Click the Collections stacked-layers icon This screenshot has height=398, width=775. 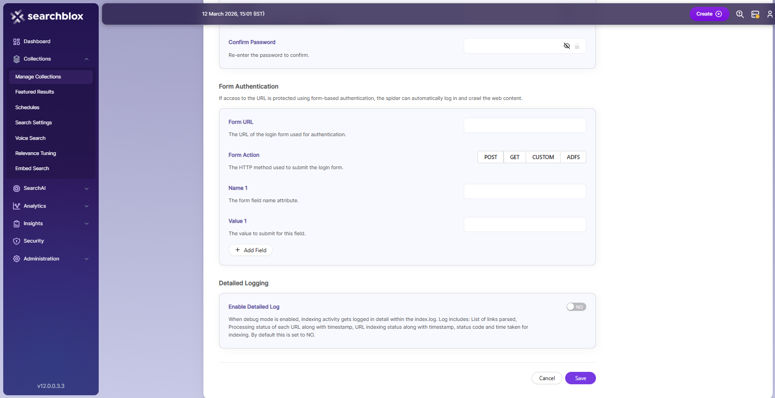click(17, 59)
